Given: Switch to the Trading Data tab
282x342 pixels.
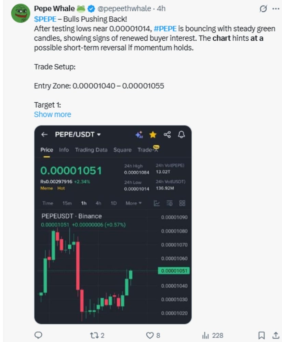Looking at the screenshot, I should [x=91, y=150].
